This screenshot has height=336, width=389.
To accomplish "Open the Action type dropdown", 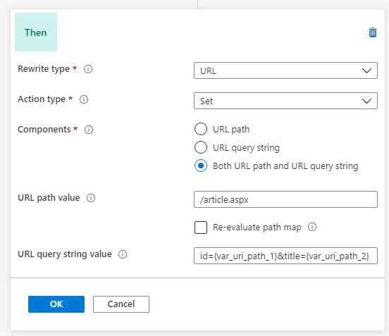I will [285, 101].
